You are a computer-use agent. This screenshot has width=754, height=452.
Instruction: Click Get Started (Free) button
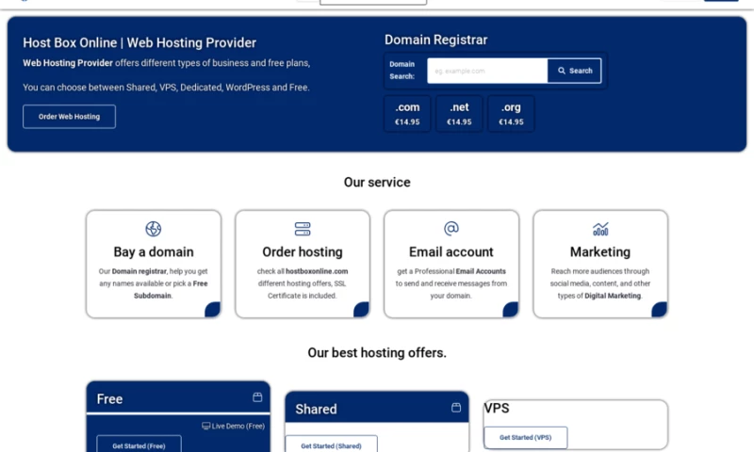click(x=139, y=445)
